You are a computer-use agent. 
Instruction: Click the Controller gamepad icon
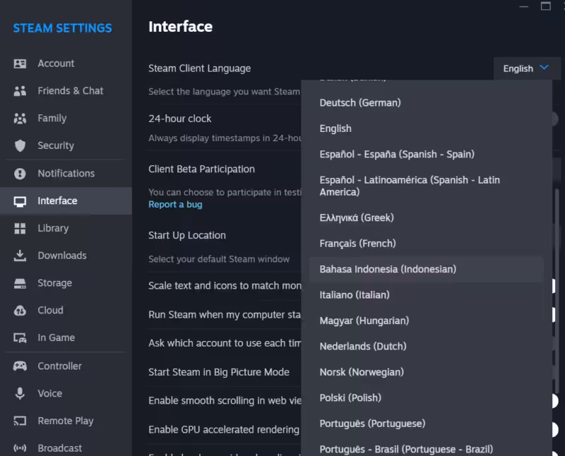point(20,366)
